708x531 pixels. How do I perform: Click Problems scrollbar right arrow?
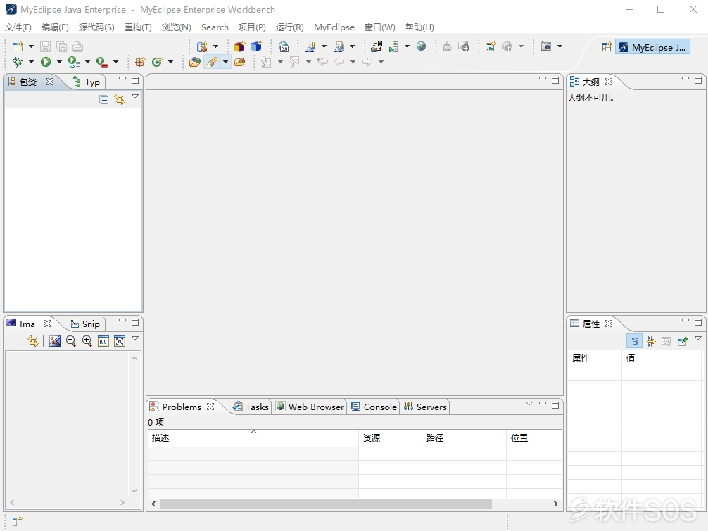tap(556, 504)
